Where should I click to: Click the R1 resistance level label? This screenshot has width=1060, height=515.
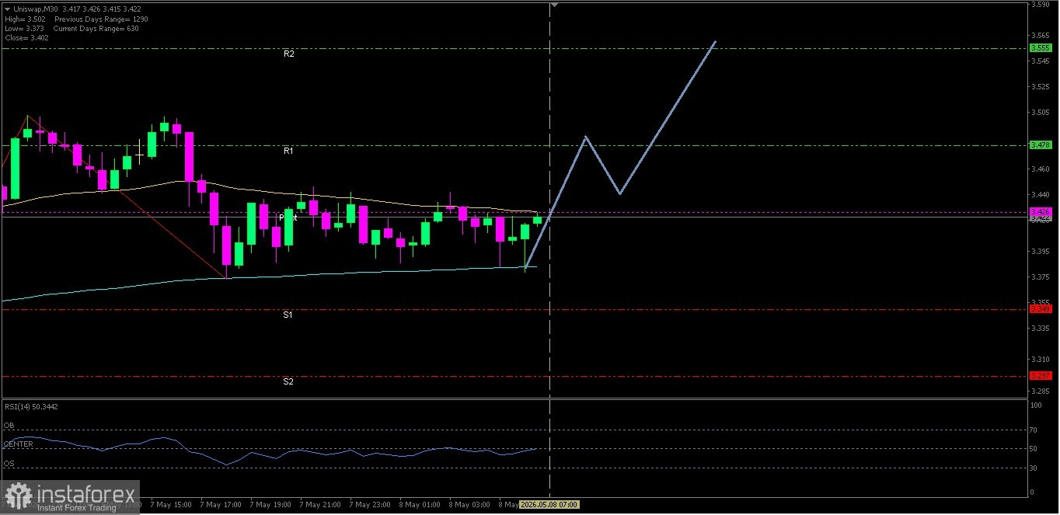[288, 151]
